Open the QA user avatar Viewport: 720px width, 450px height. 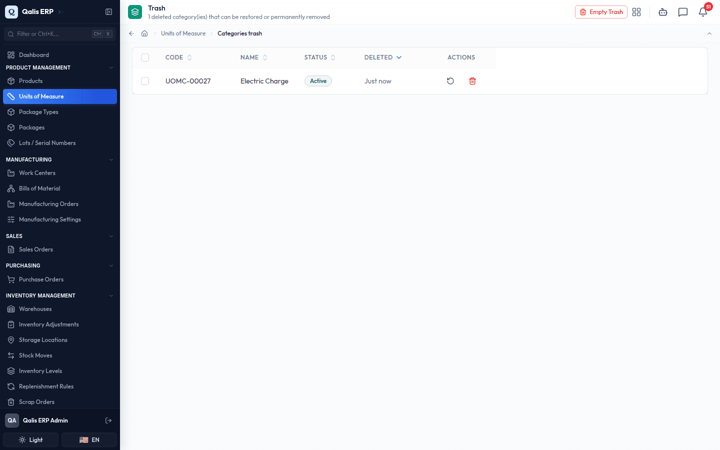click(x=12, y=420)
